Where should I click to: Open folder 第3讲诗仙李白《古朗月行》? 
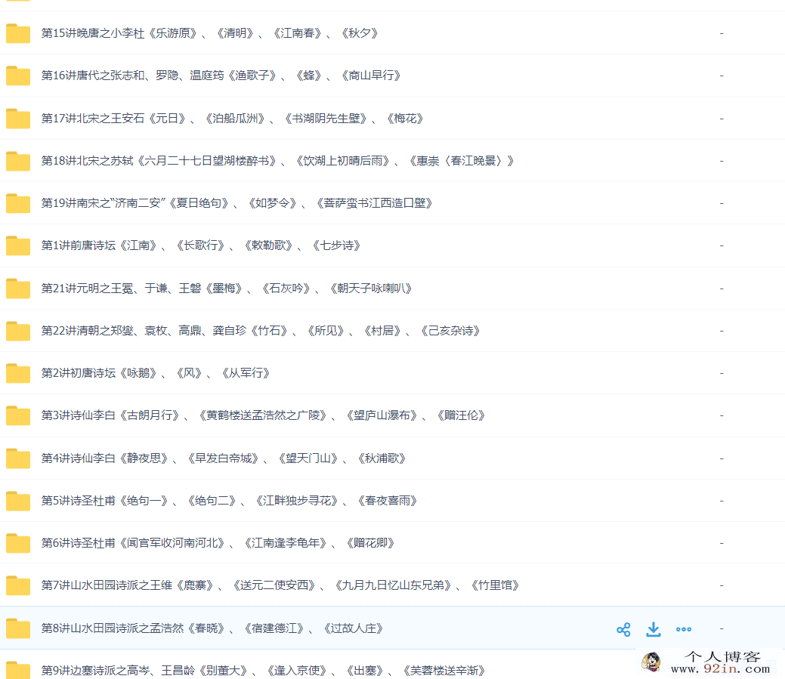pyautogui.click(x=264, y=415)
